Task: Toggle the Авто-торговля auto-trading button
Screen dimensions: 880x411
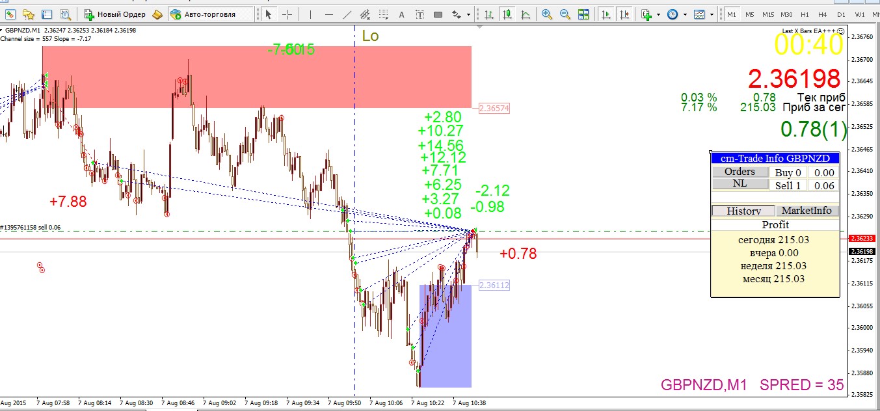Action: [210, 14]
